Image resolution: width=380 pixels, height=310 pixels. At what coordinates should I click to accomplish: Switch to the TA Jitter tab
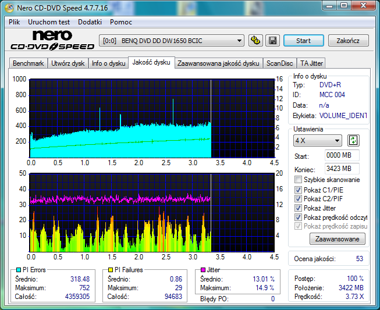pos(311,63)
